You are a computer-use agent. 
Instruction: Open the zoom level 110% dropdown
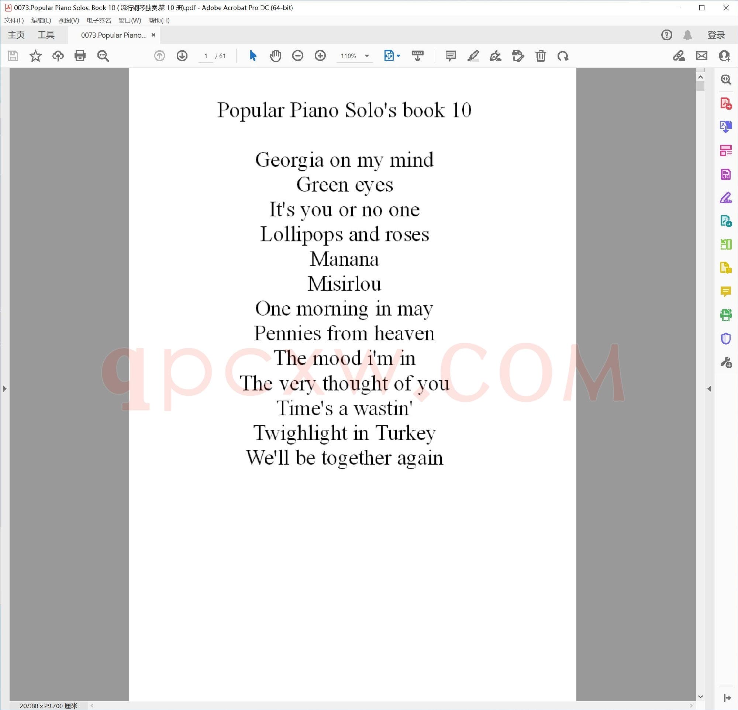click(x=367, y=56)
